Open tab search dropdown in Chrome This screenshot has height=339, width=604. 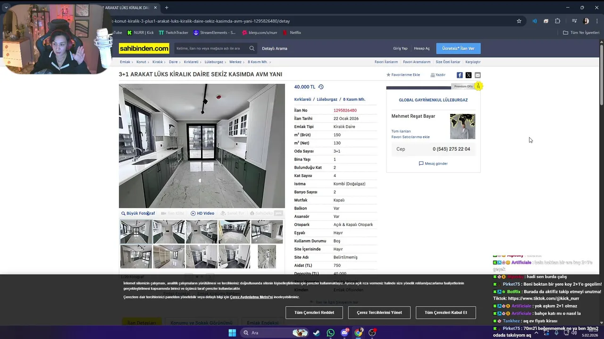6,8
